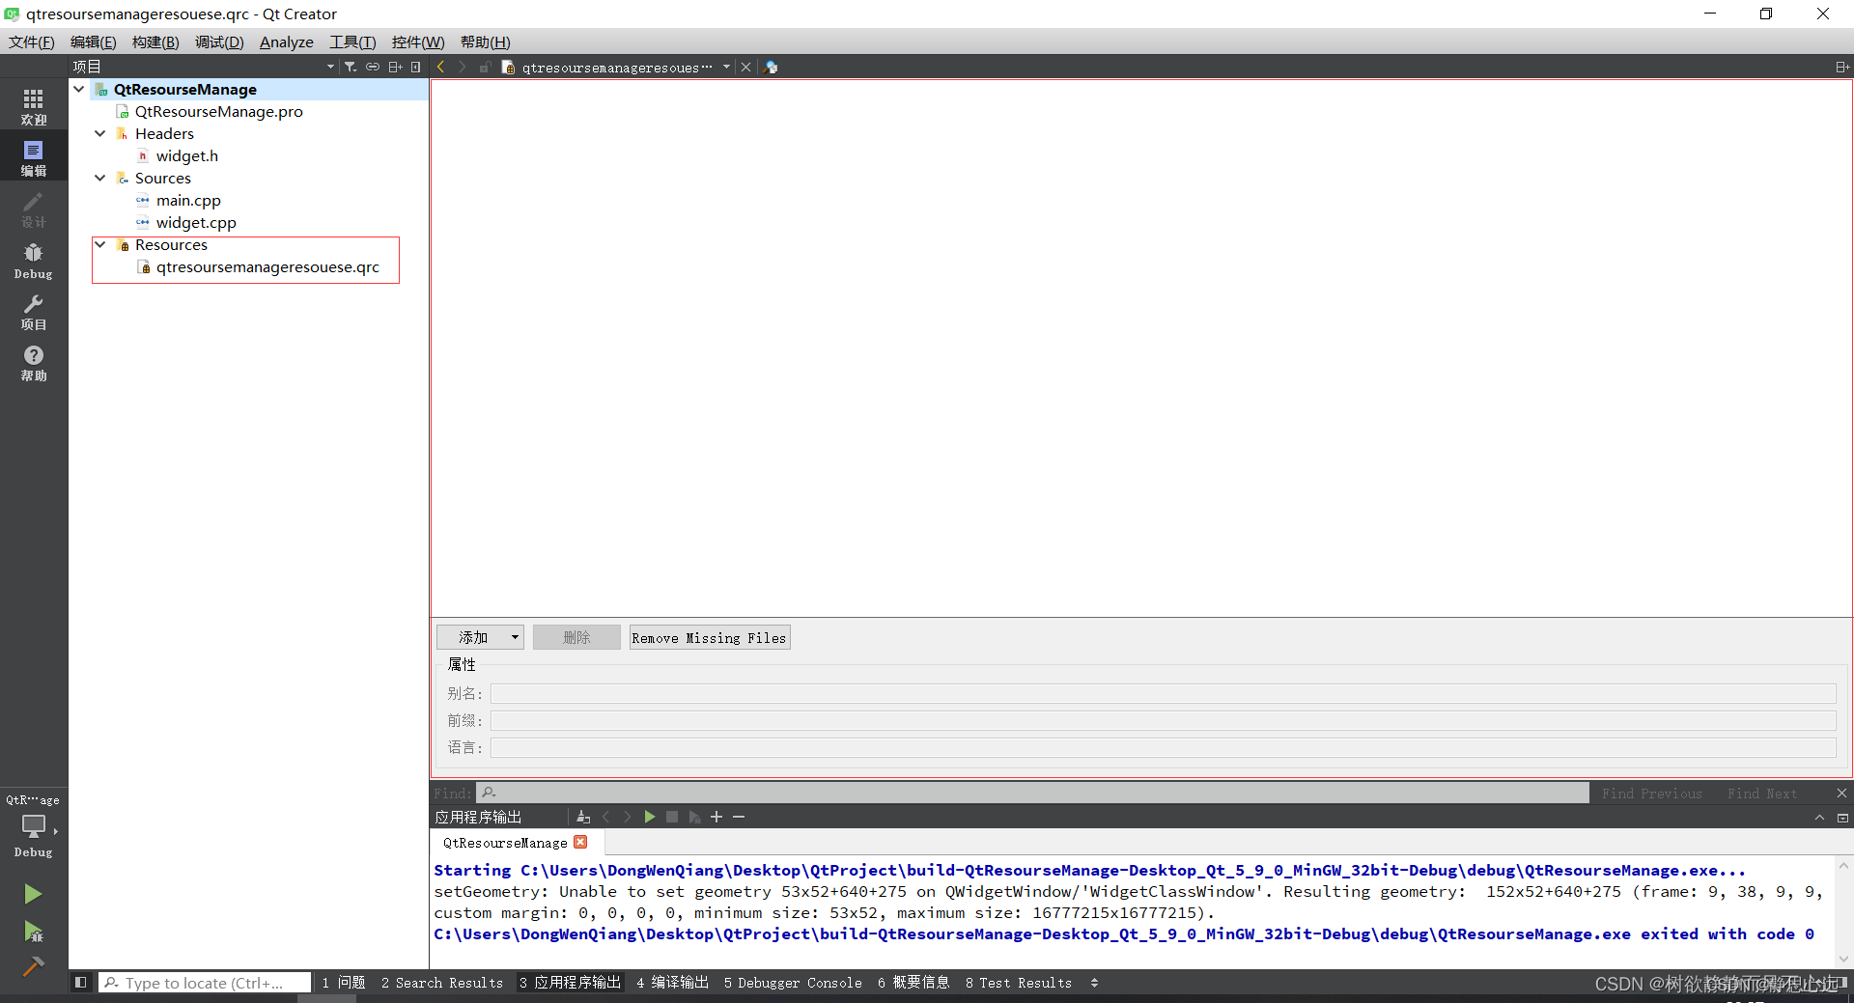Click Remove Missing Files button
Image resolution: width=1854 pixels, height=1003 pixels.
pyautogui.click(x=710, y=637)
